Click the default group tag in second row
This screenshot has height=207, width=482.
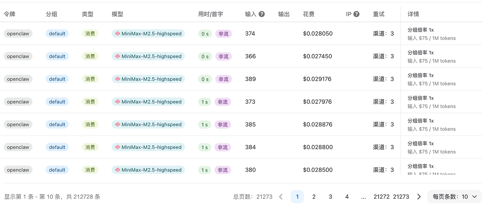57,56
